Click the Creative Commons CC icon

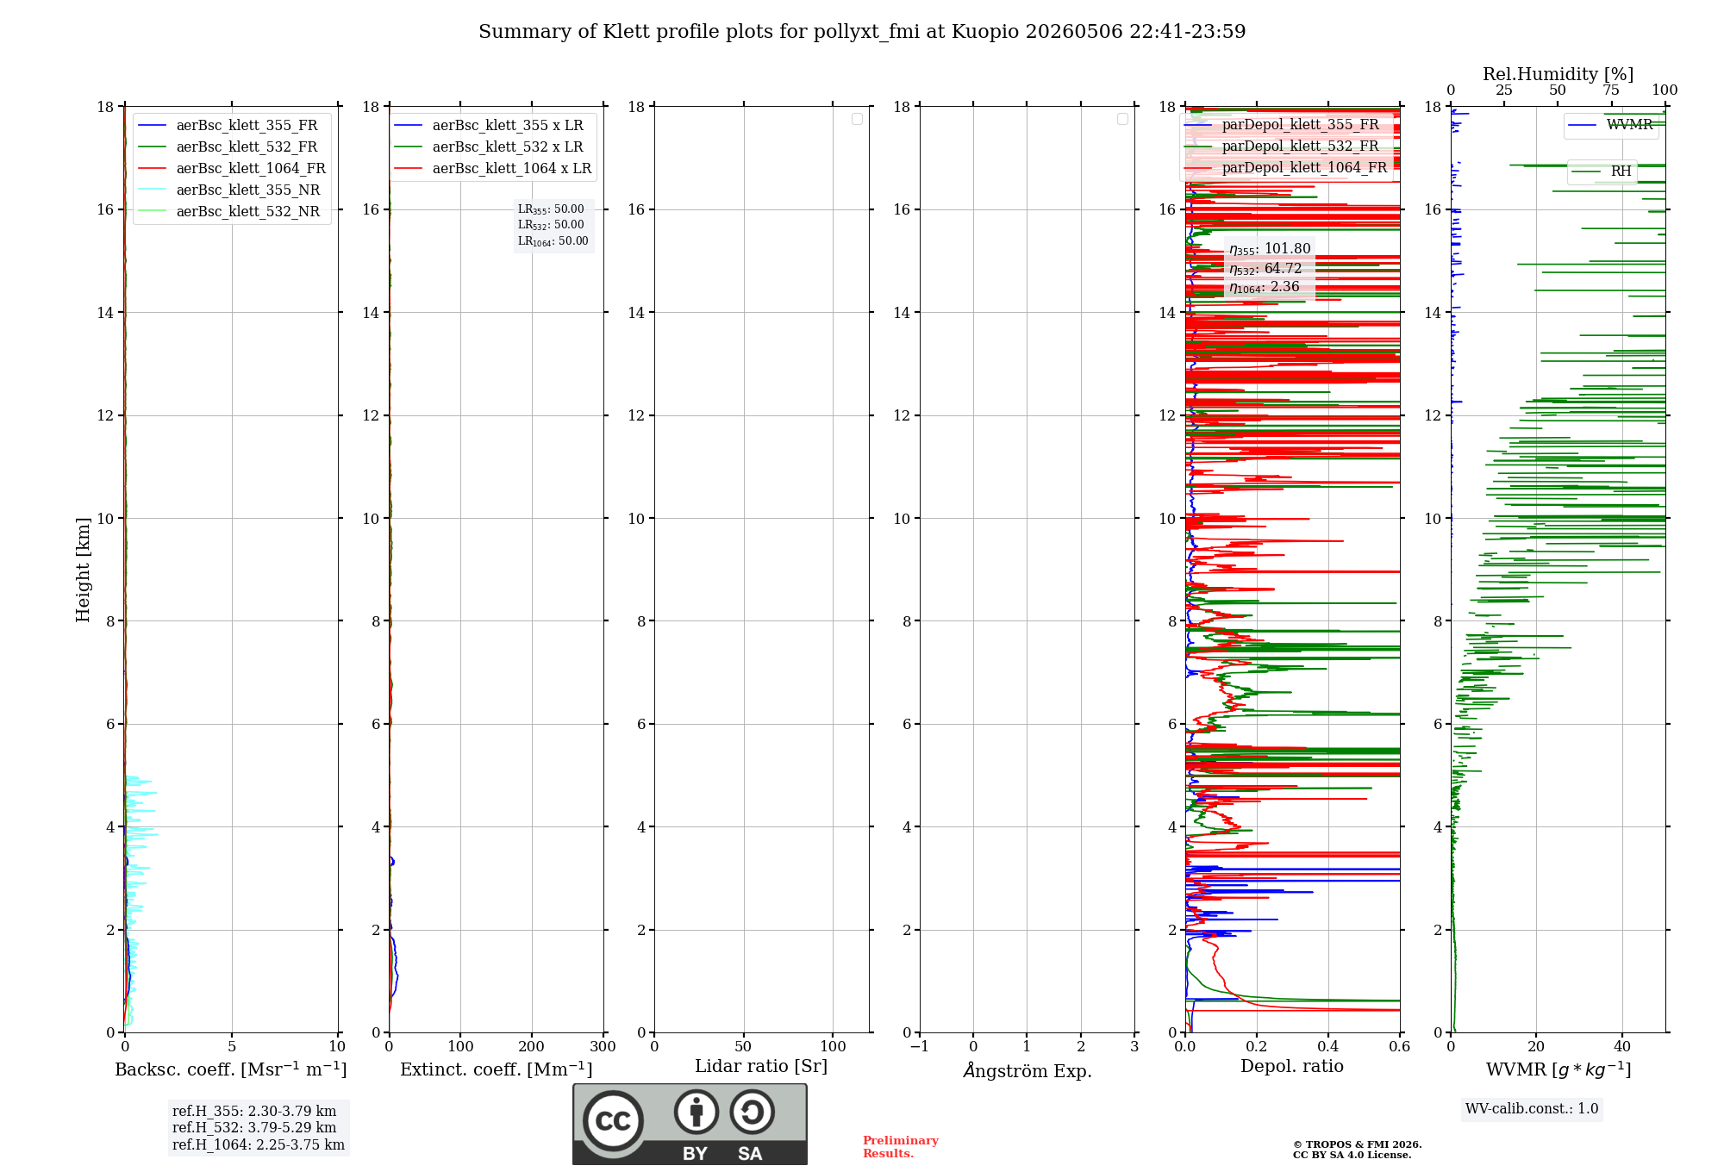click(613, 1121)
